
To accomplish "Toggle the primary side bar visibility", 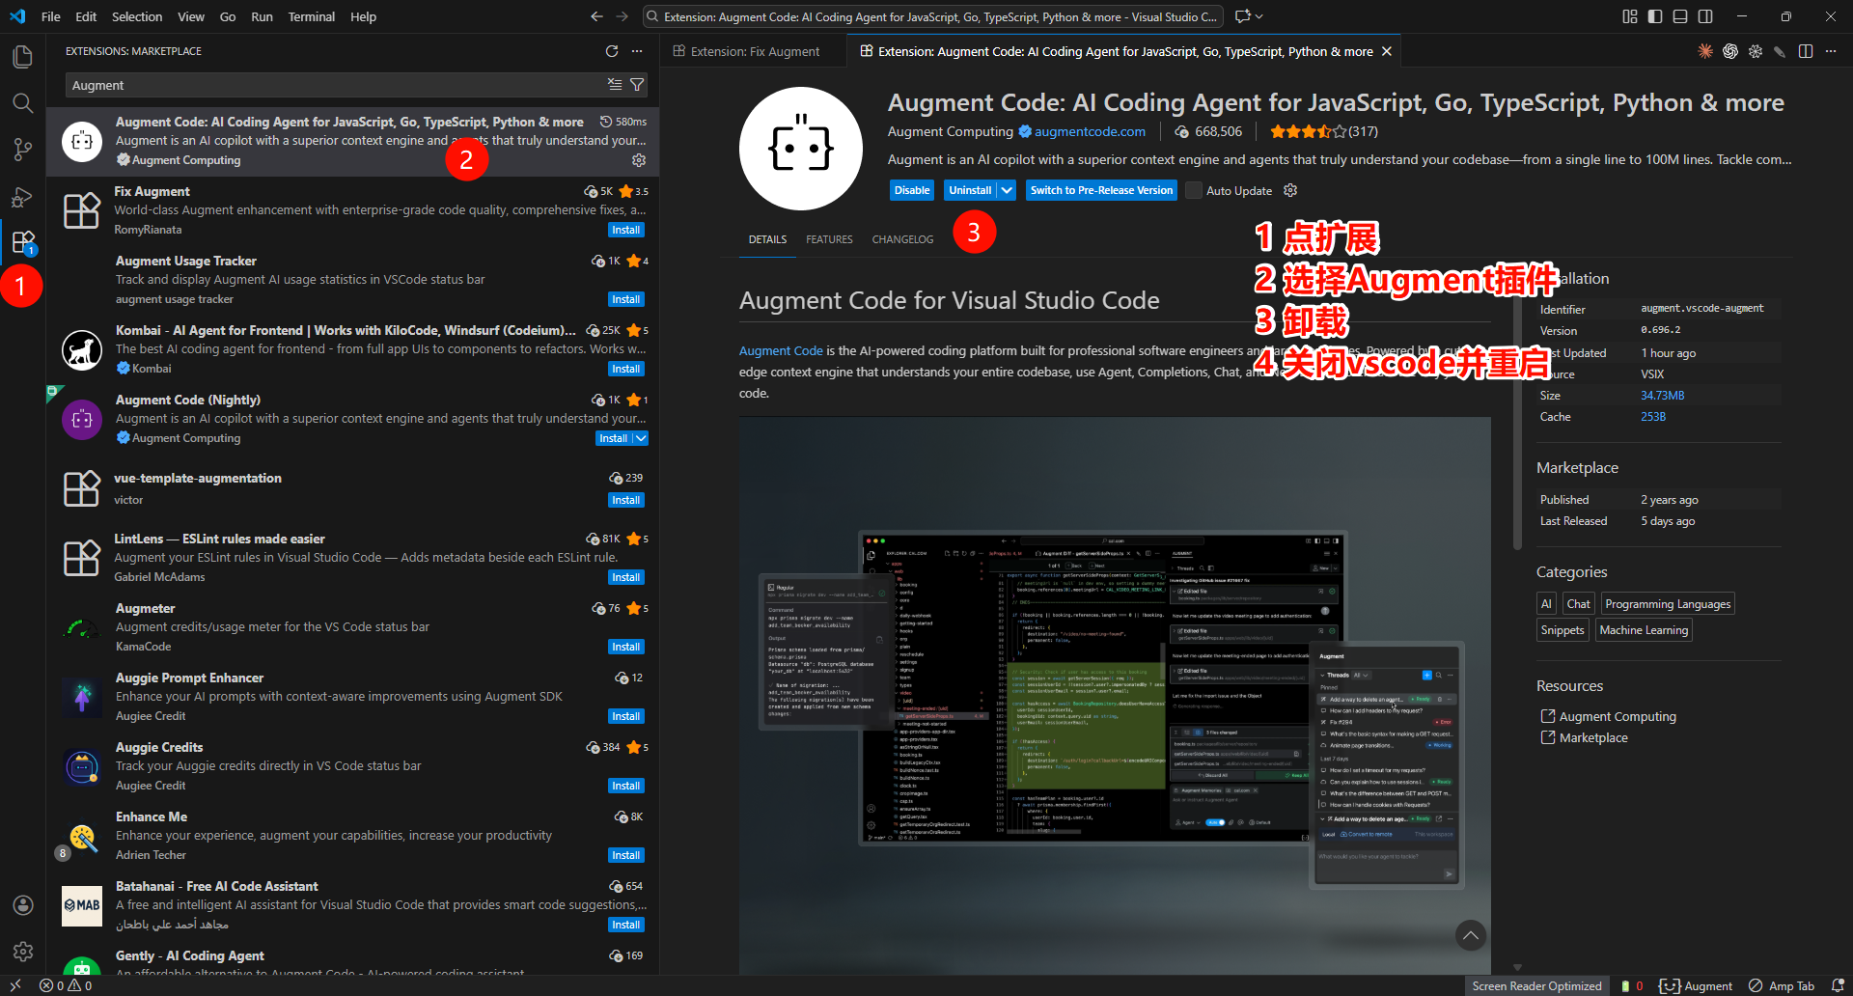I will [x=1655, y=16].
